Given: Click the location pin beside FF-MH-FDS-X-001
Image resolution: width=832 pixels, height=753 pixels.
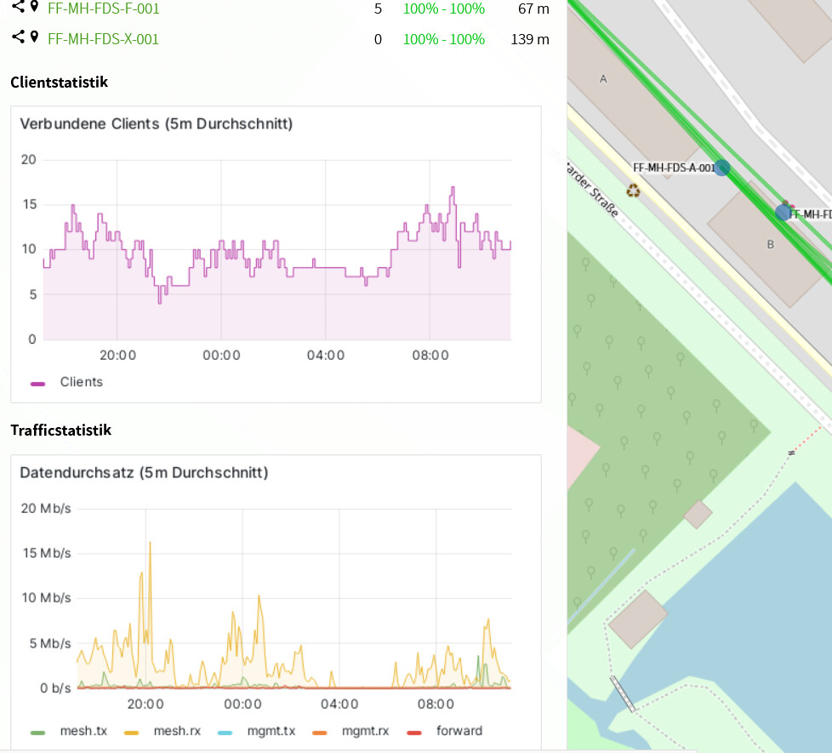Looking at the screenshot, I should coord(34,37).
